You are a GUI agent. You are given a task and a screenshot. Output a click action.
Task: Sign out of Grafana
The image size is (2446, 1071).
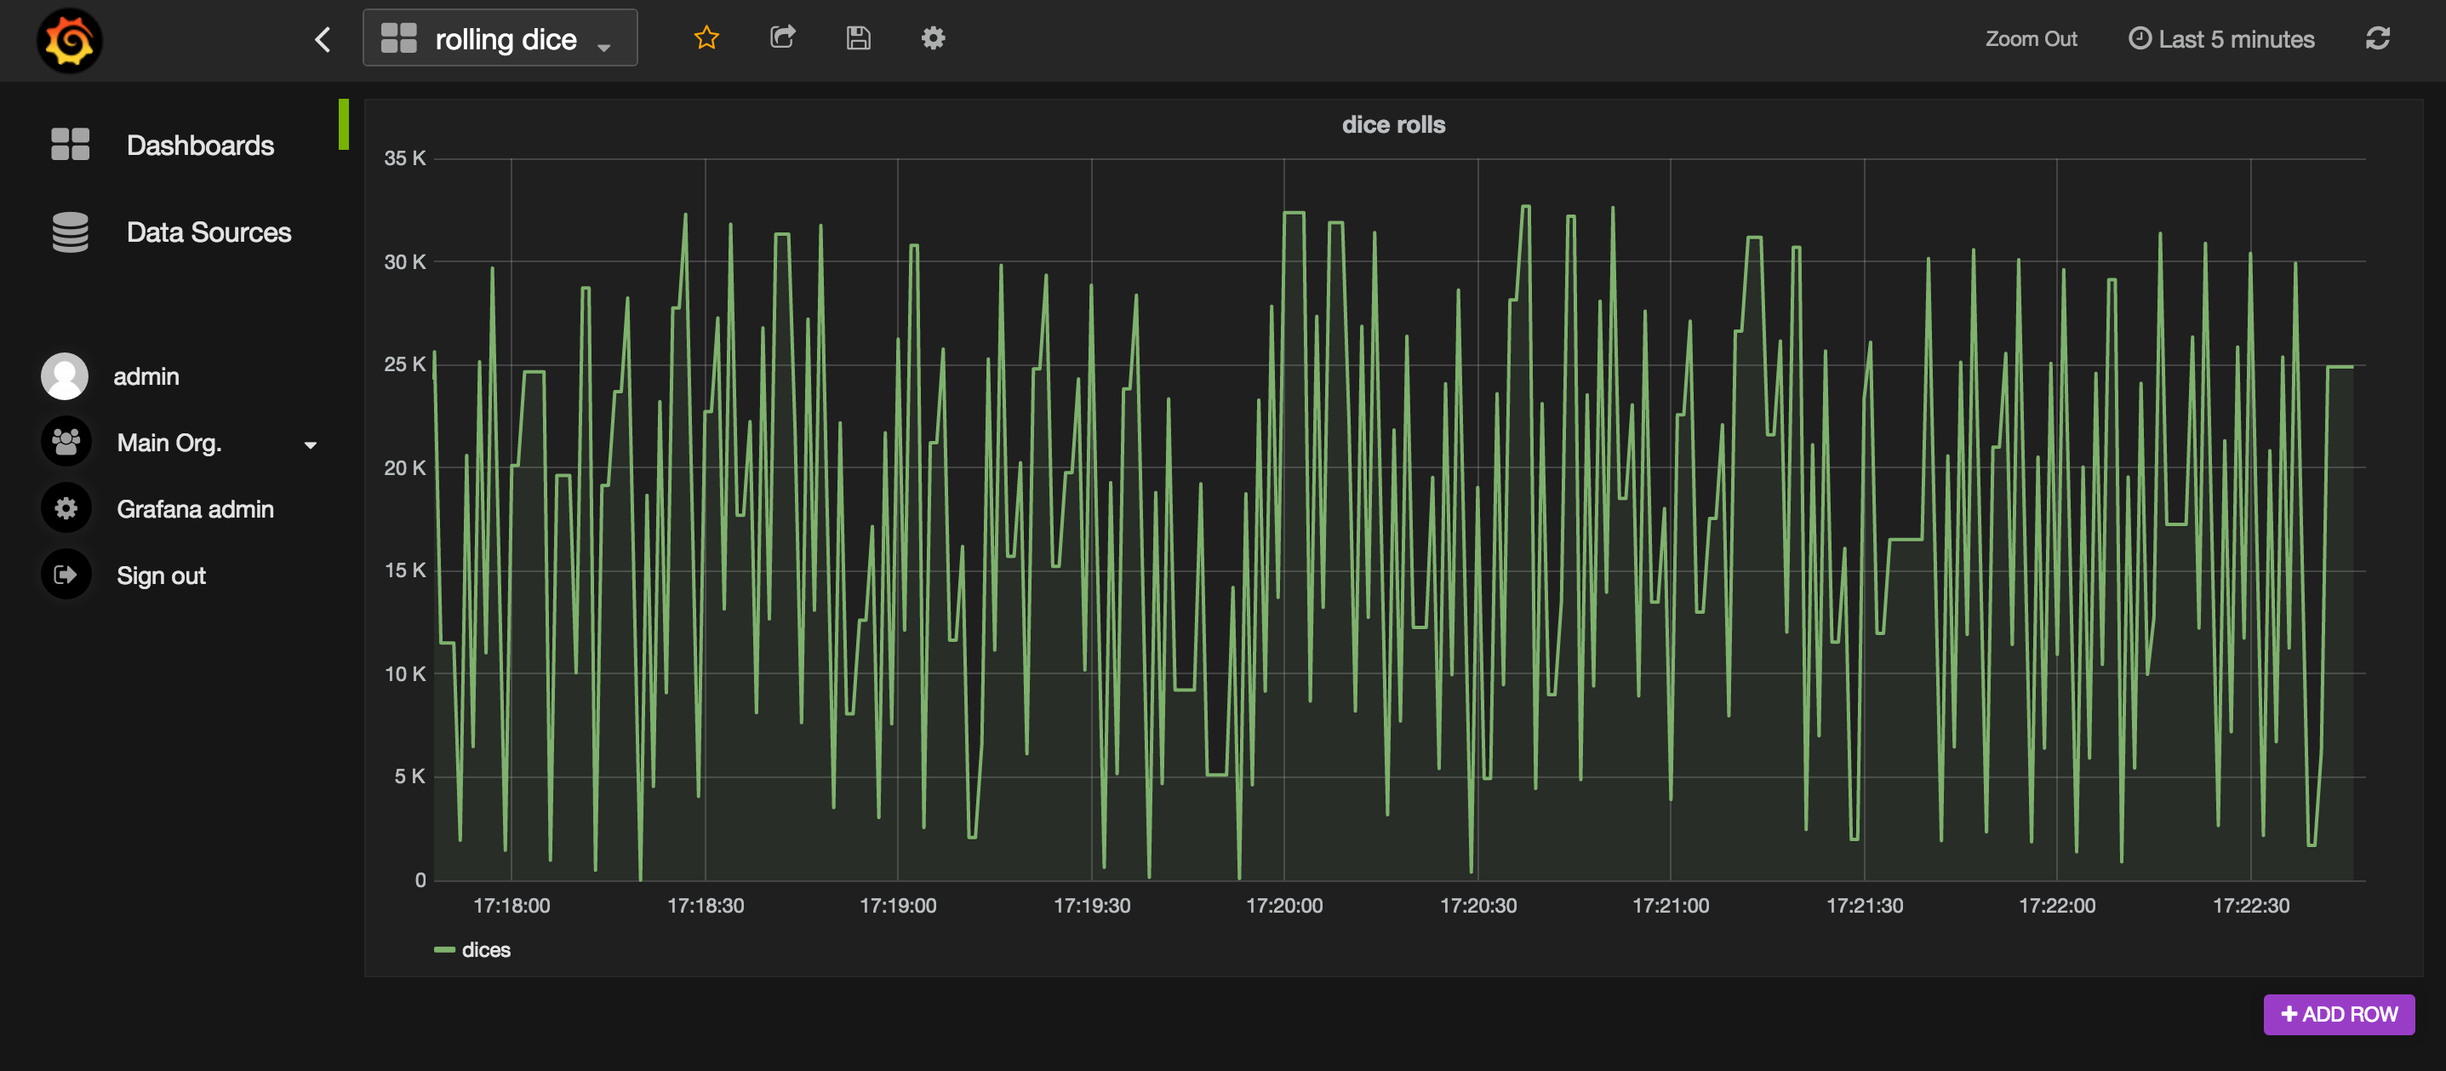161,576
